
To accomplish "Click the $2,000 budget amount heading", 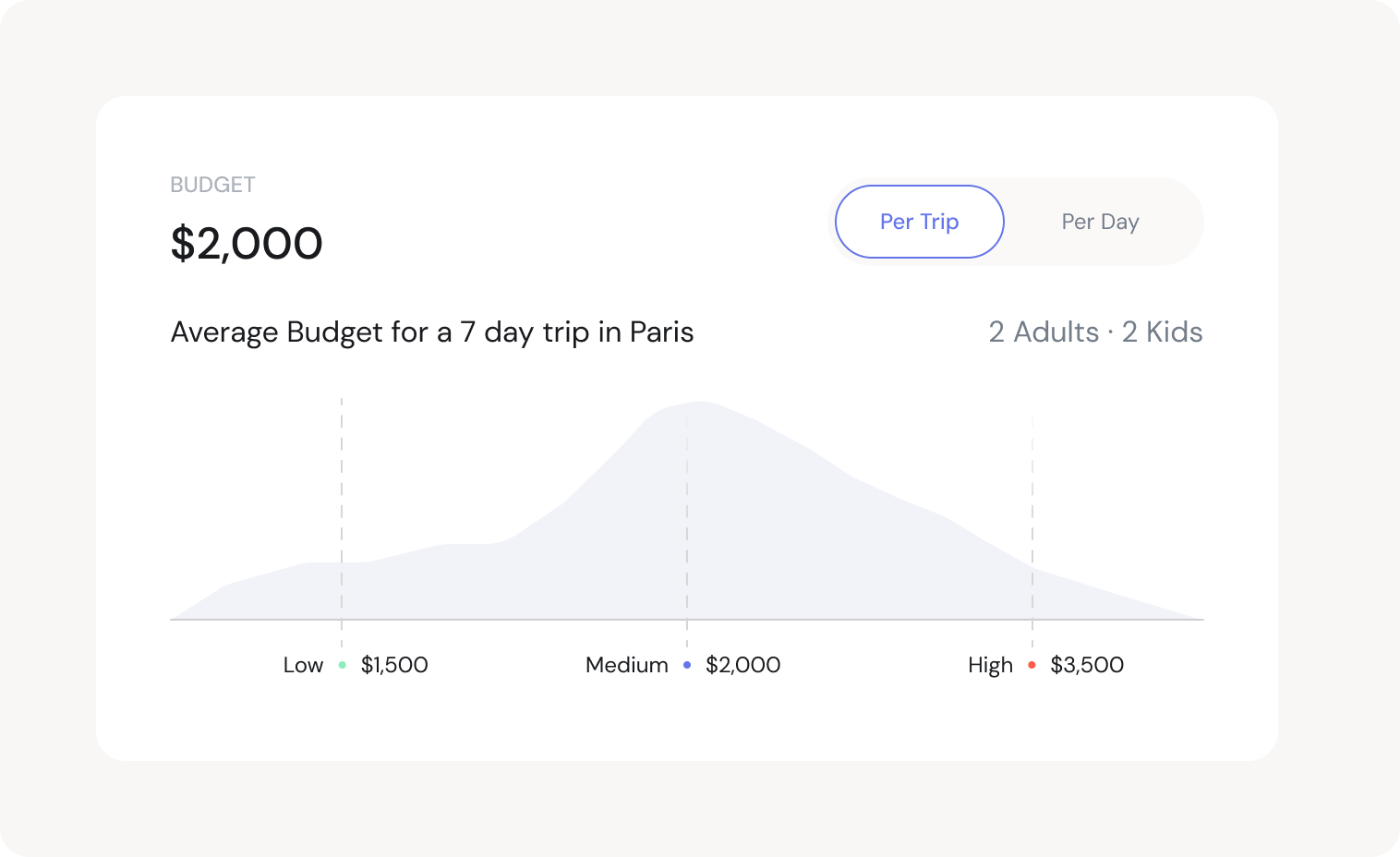I will click(x=247, y=244).
